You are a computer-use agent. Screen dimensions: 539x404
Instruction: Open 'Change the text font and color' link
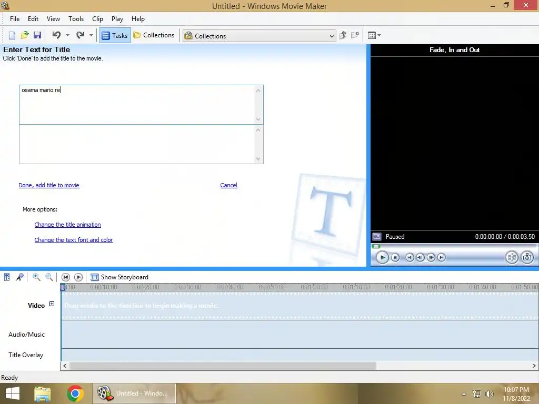click(74, 240)
